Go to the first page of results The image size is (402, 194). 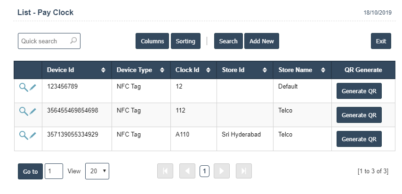point(165,171)
